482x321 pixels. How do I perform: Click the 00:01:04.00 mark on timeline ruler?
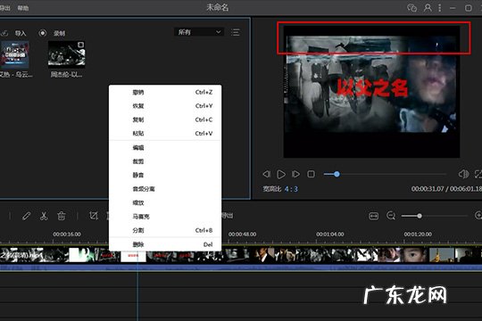pyautogui.click(x=330, y=235)
